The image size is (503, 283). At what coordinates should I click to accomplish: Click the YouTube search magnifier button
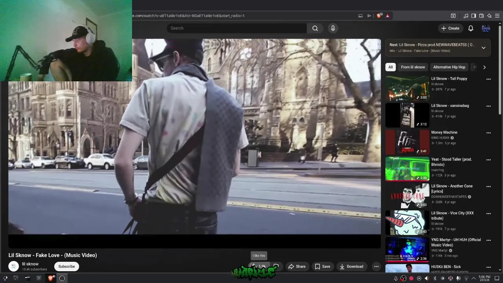tap(315, 28)
